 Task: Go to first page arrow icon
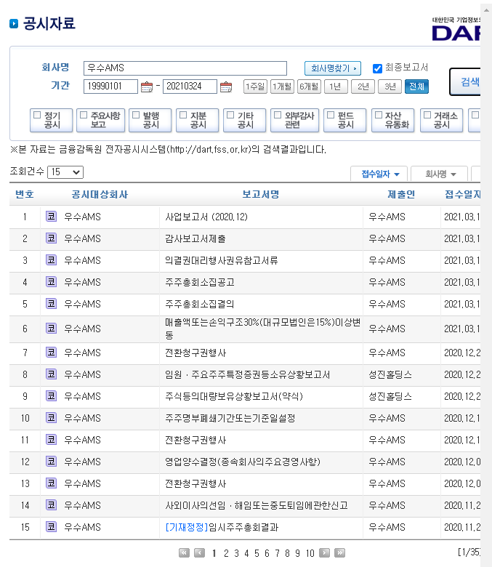pyautogui.click(x=184, y=553)
